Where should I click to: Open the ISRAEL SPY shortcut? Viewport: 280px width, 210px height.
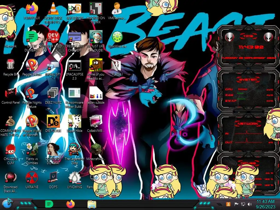53,65
